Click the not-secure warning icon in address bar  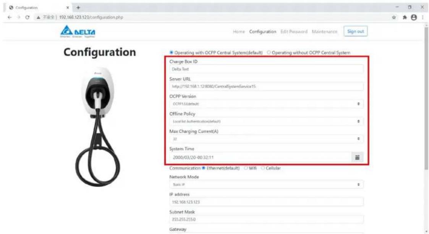(x=38, y=17)
